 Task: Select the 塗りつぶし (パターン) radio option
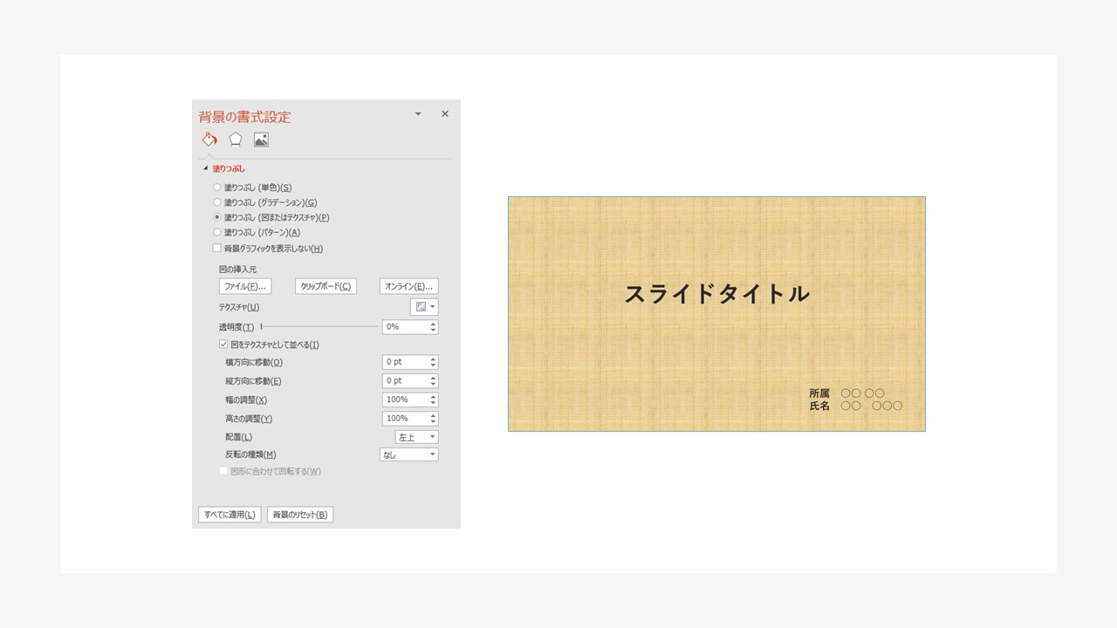point(216,232)
